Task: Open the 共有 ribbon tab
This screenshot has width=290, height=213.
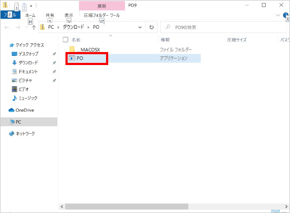Action: coord(50,15)
